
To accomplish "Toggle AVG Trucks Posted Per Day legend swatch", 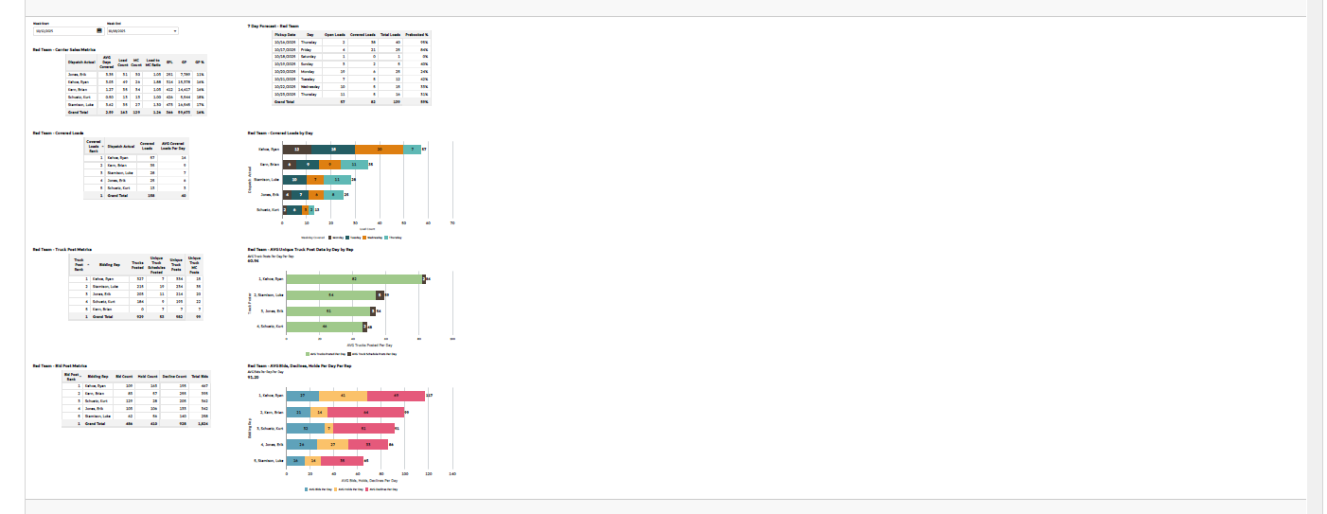I will point(327,353).
